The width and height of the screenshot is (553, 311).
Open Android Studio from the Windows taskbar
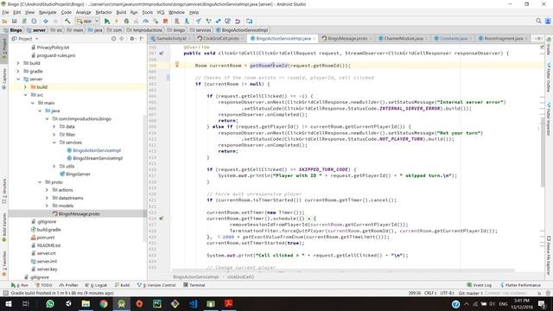pos(121,303)
